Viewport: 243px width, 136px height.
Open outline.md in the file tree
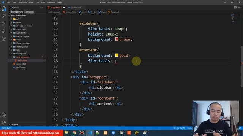click(x=21, y=67)
